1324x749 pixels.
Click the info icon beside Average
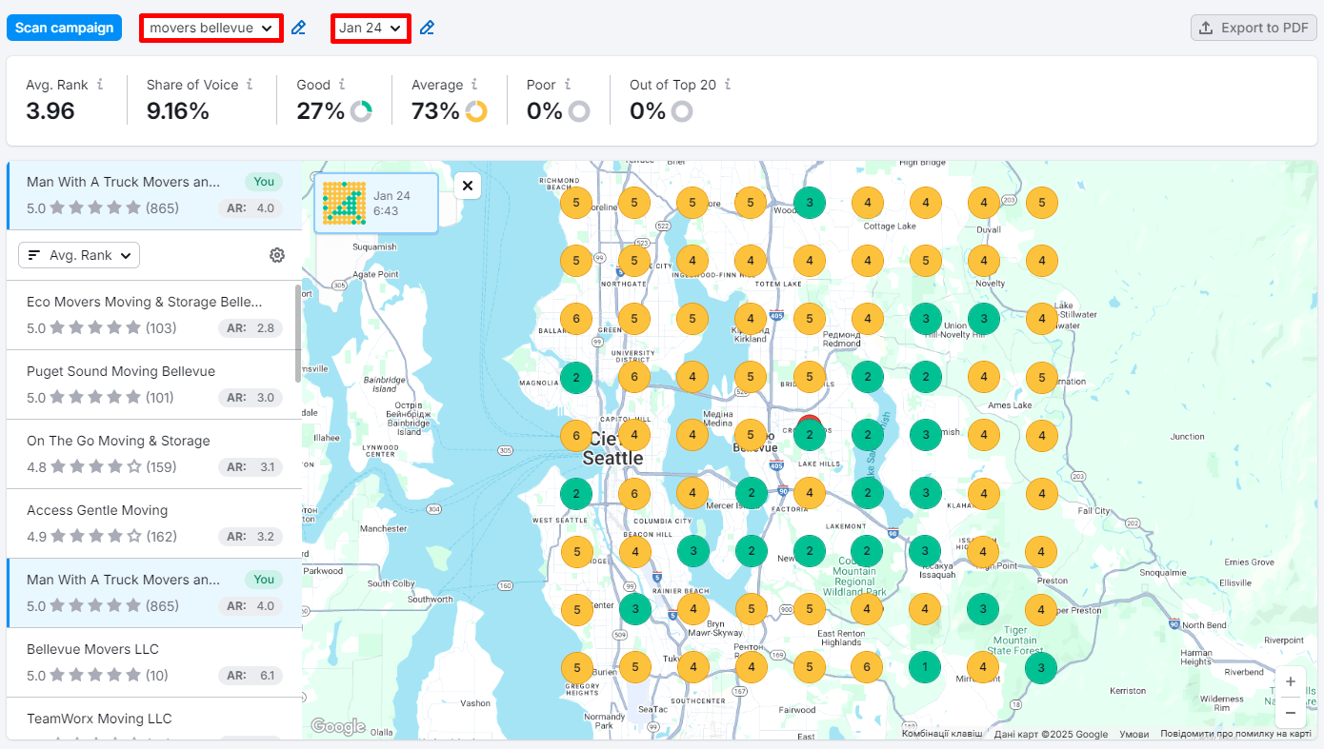(x=474, y=85)
